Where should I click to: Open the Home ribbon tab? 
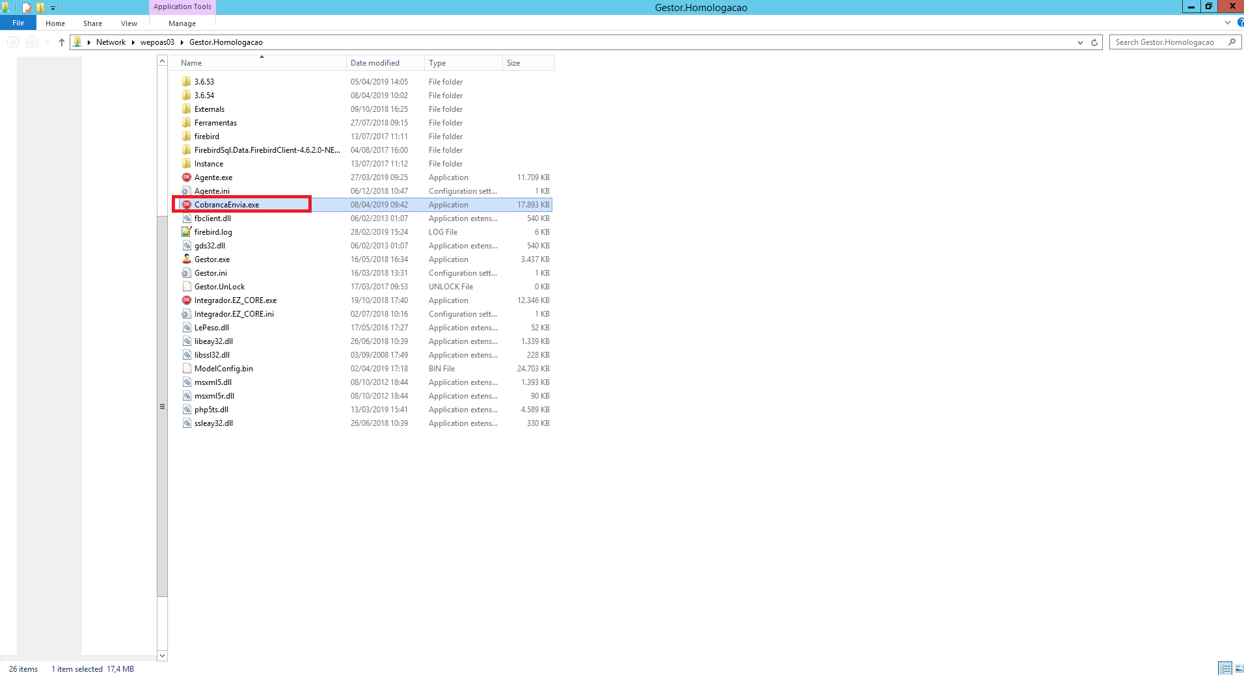pyautogui.click(x=55, y=23)
